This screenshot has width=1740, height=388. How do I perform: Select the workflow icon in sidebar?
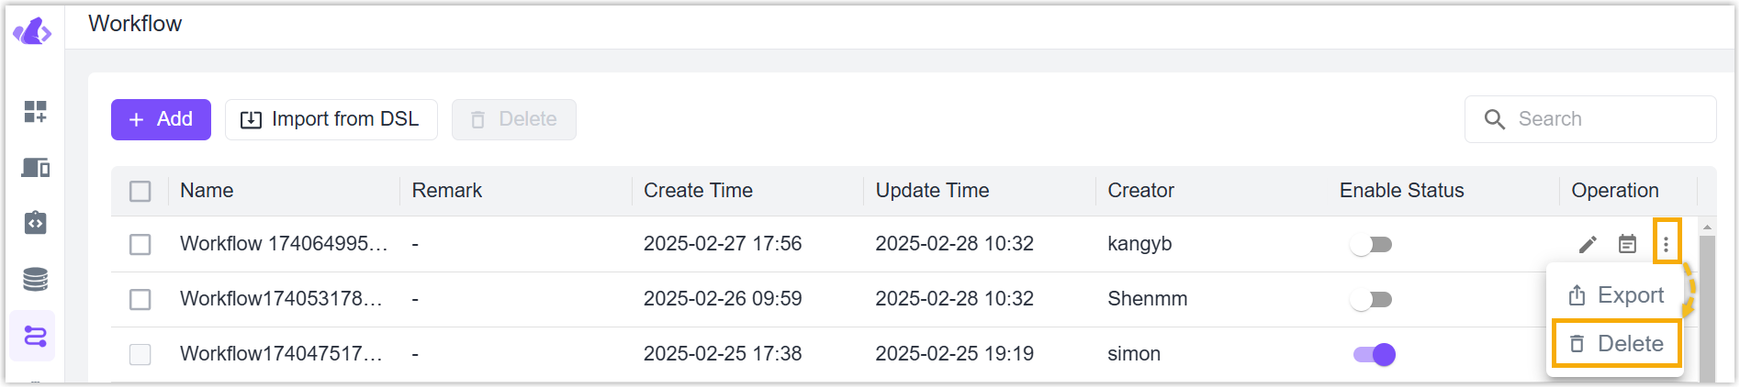[35, 336]
